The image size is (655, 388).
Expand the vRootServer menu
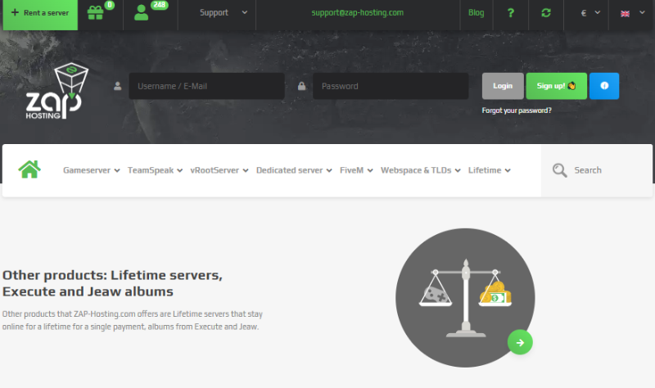pos(219,170)
